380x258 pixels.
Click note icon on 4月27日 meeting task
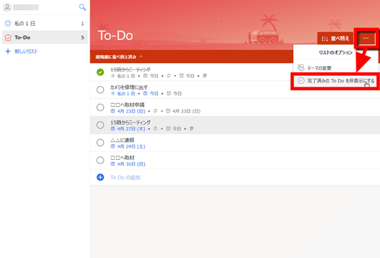[x=191, y=129]
